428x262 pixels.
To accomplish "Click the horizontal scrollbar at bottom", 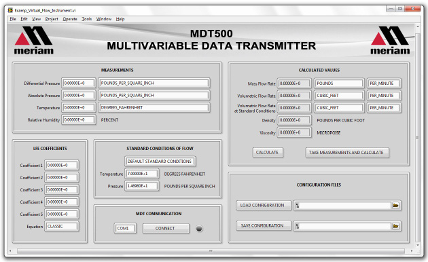I will (211, 250).
